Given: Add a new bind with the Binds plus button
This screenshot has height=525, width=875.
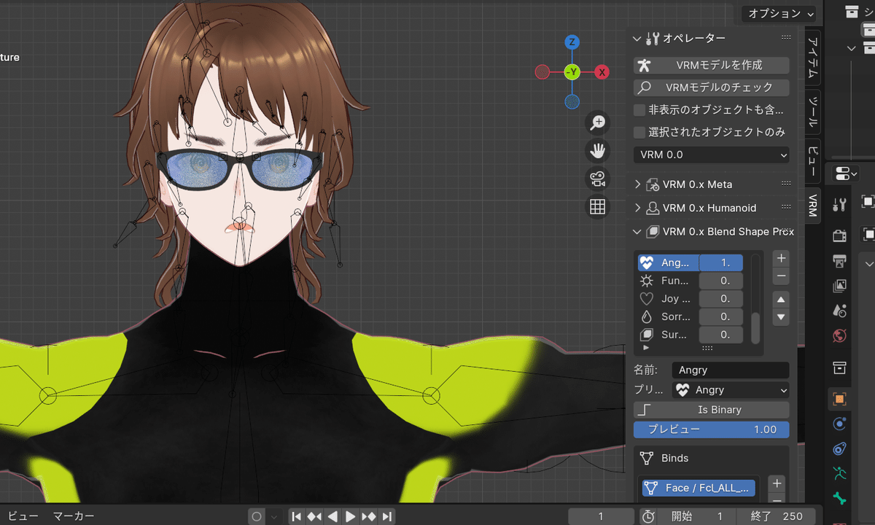Looking at the screenshot, I should pos(777,483).
